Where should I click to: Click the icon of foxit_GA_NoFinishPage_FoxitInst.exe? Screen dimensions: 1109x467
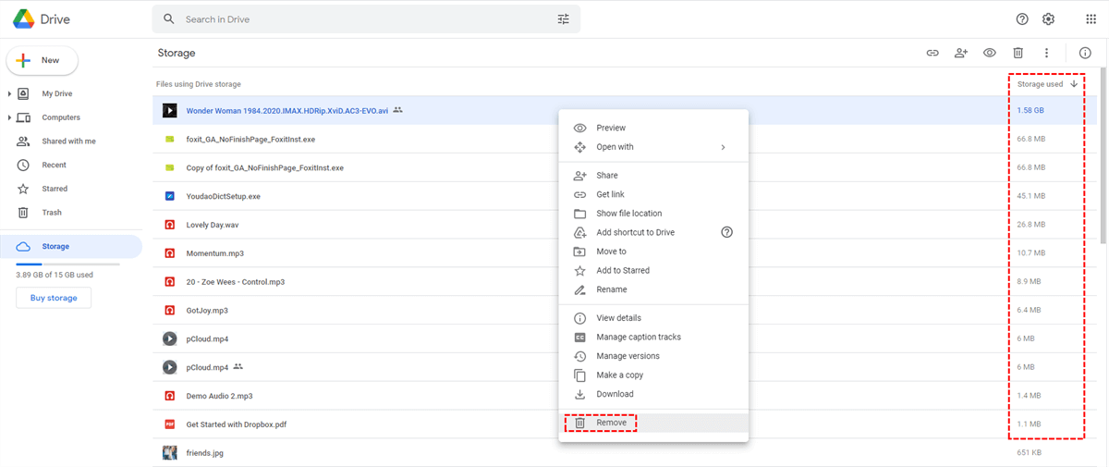170,139
